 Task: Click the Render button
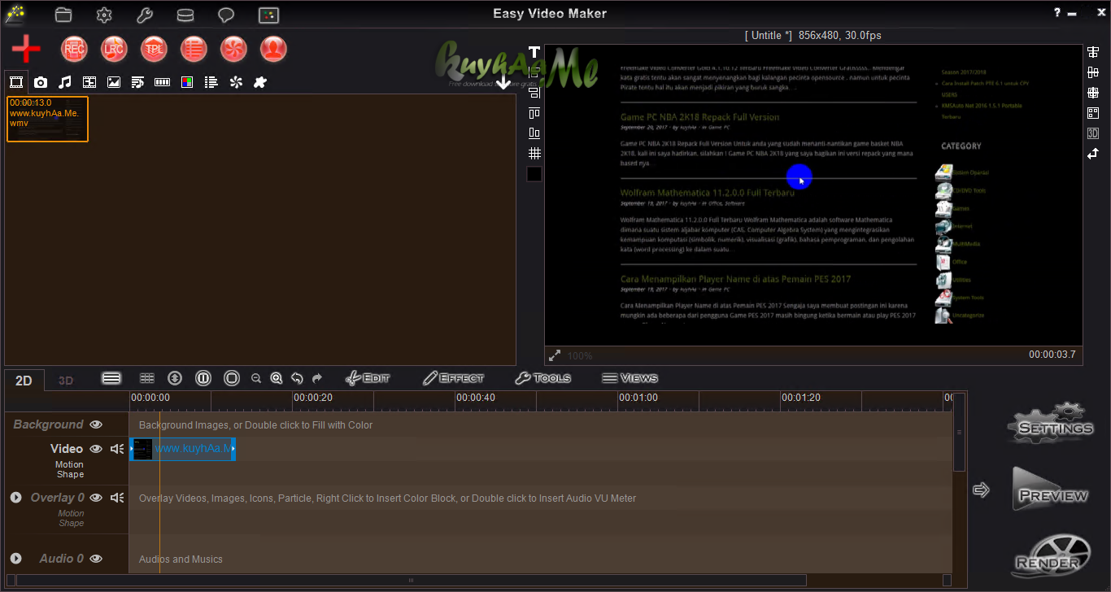click(1051, 555)
